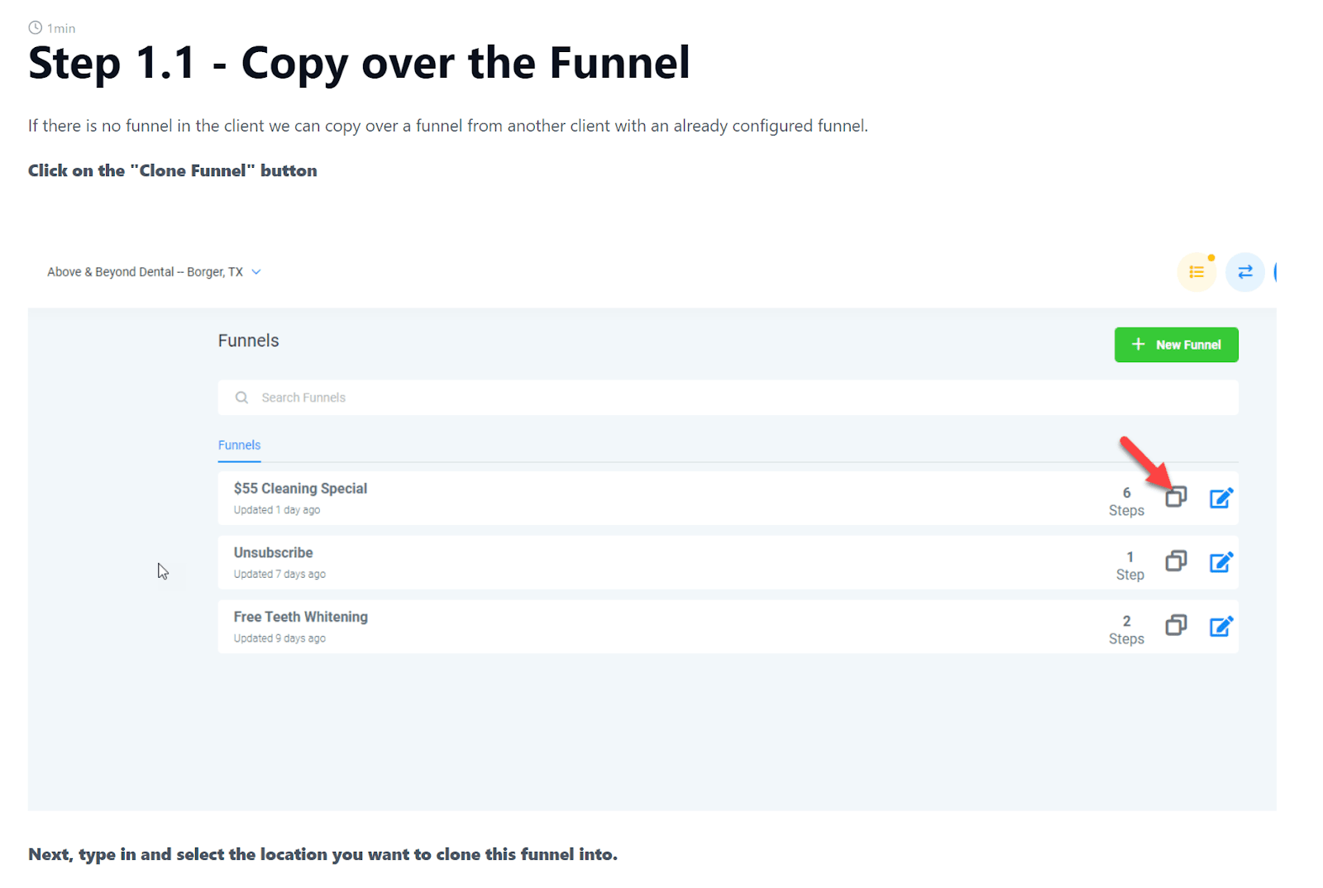Click the blue switch arrows icon

point(1244,272)
